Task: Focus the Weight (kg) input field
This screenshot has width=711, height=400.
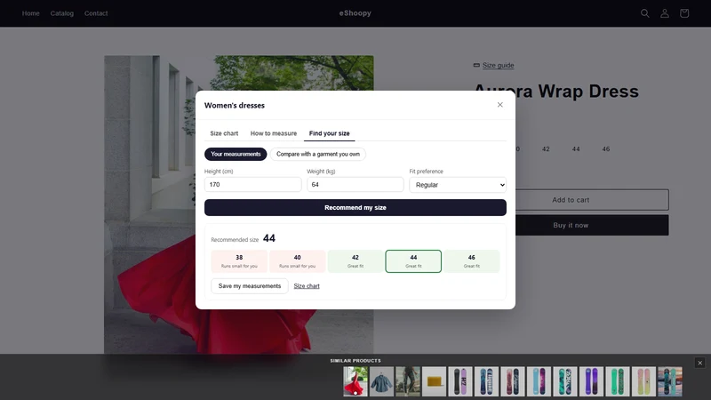Action: tap(355, 185)
